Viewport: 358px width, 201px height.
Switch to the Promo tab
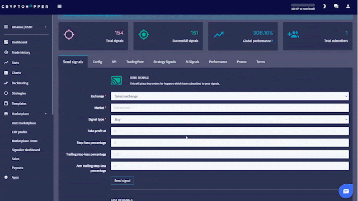tap(242, 62)
